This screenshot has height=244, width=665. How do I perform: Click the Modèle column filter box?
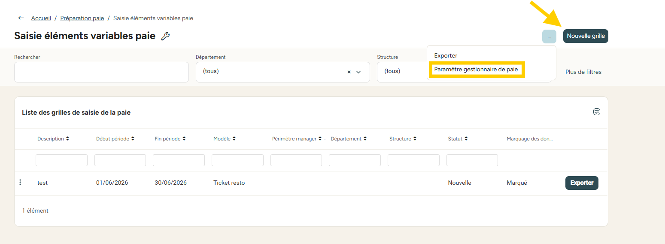pyautogui.click(x=237, y=160)
